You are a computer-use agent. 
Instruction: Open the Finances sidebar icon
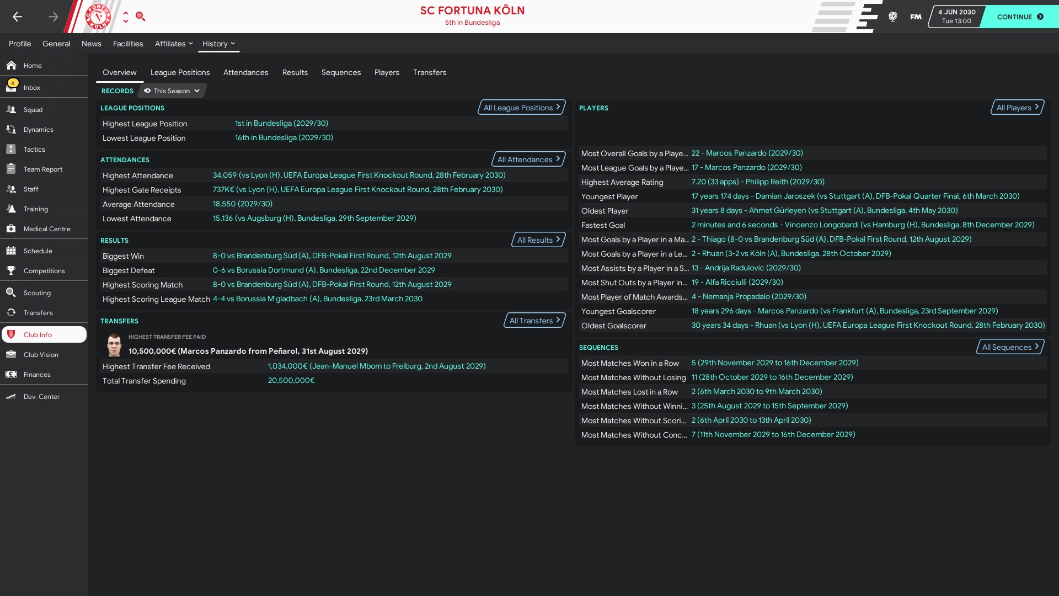click(12, 374)
